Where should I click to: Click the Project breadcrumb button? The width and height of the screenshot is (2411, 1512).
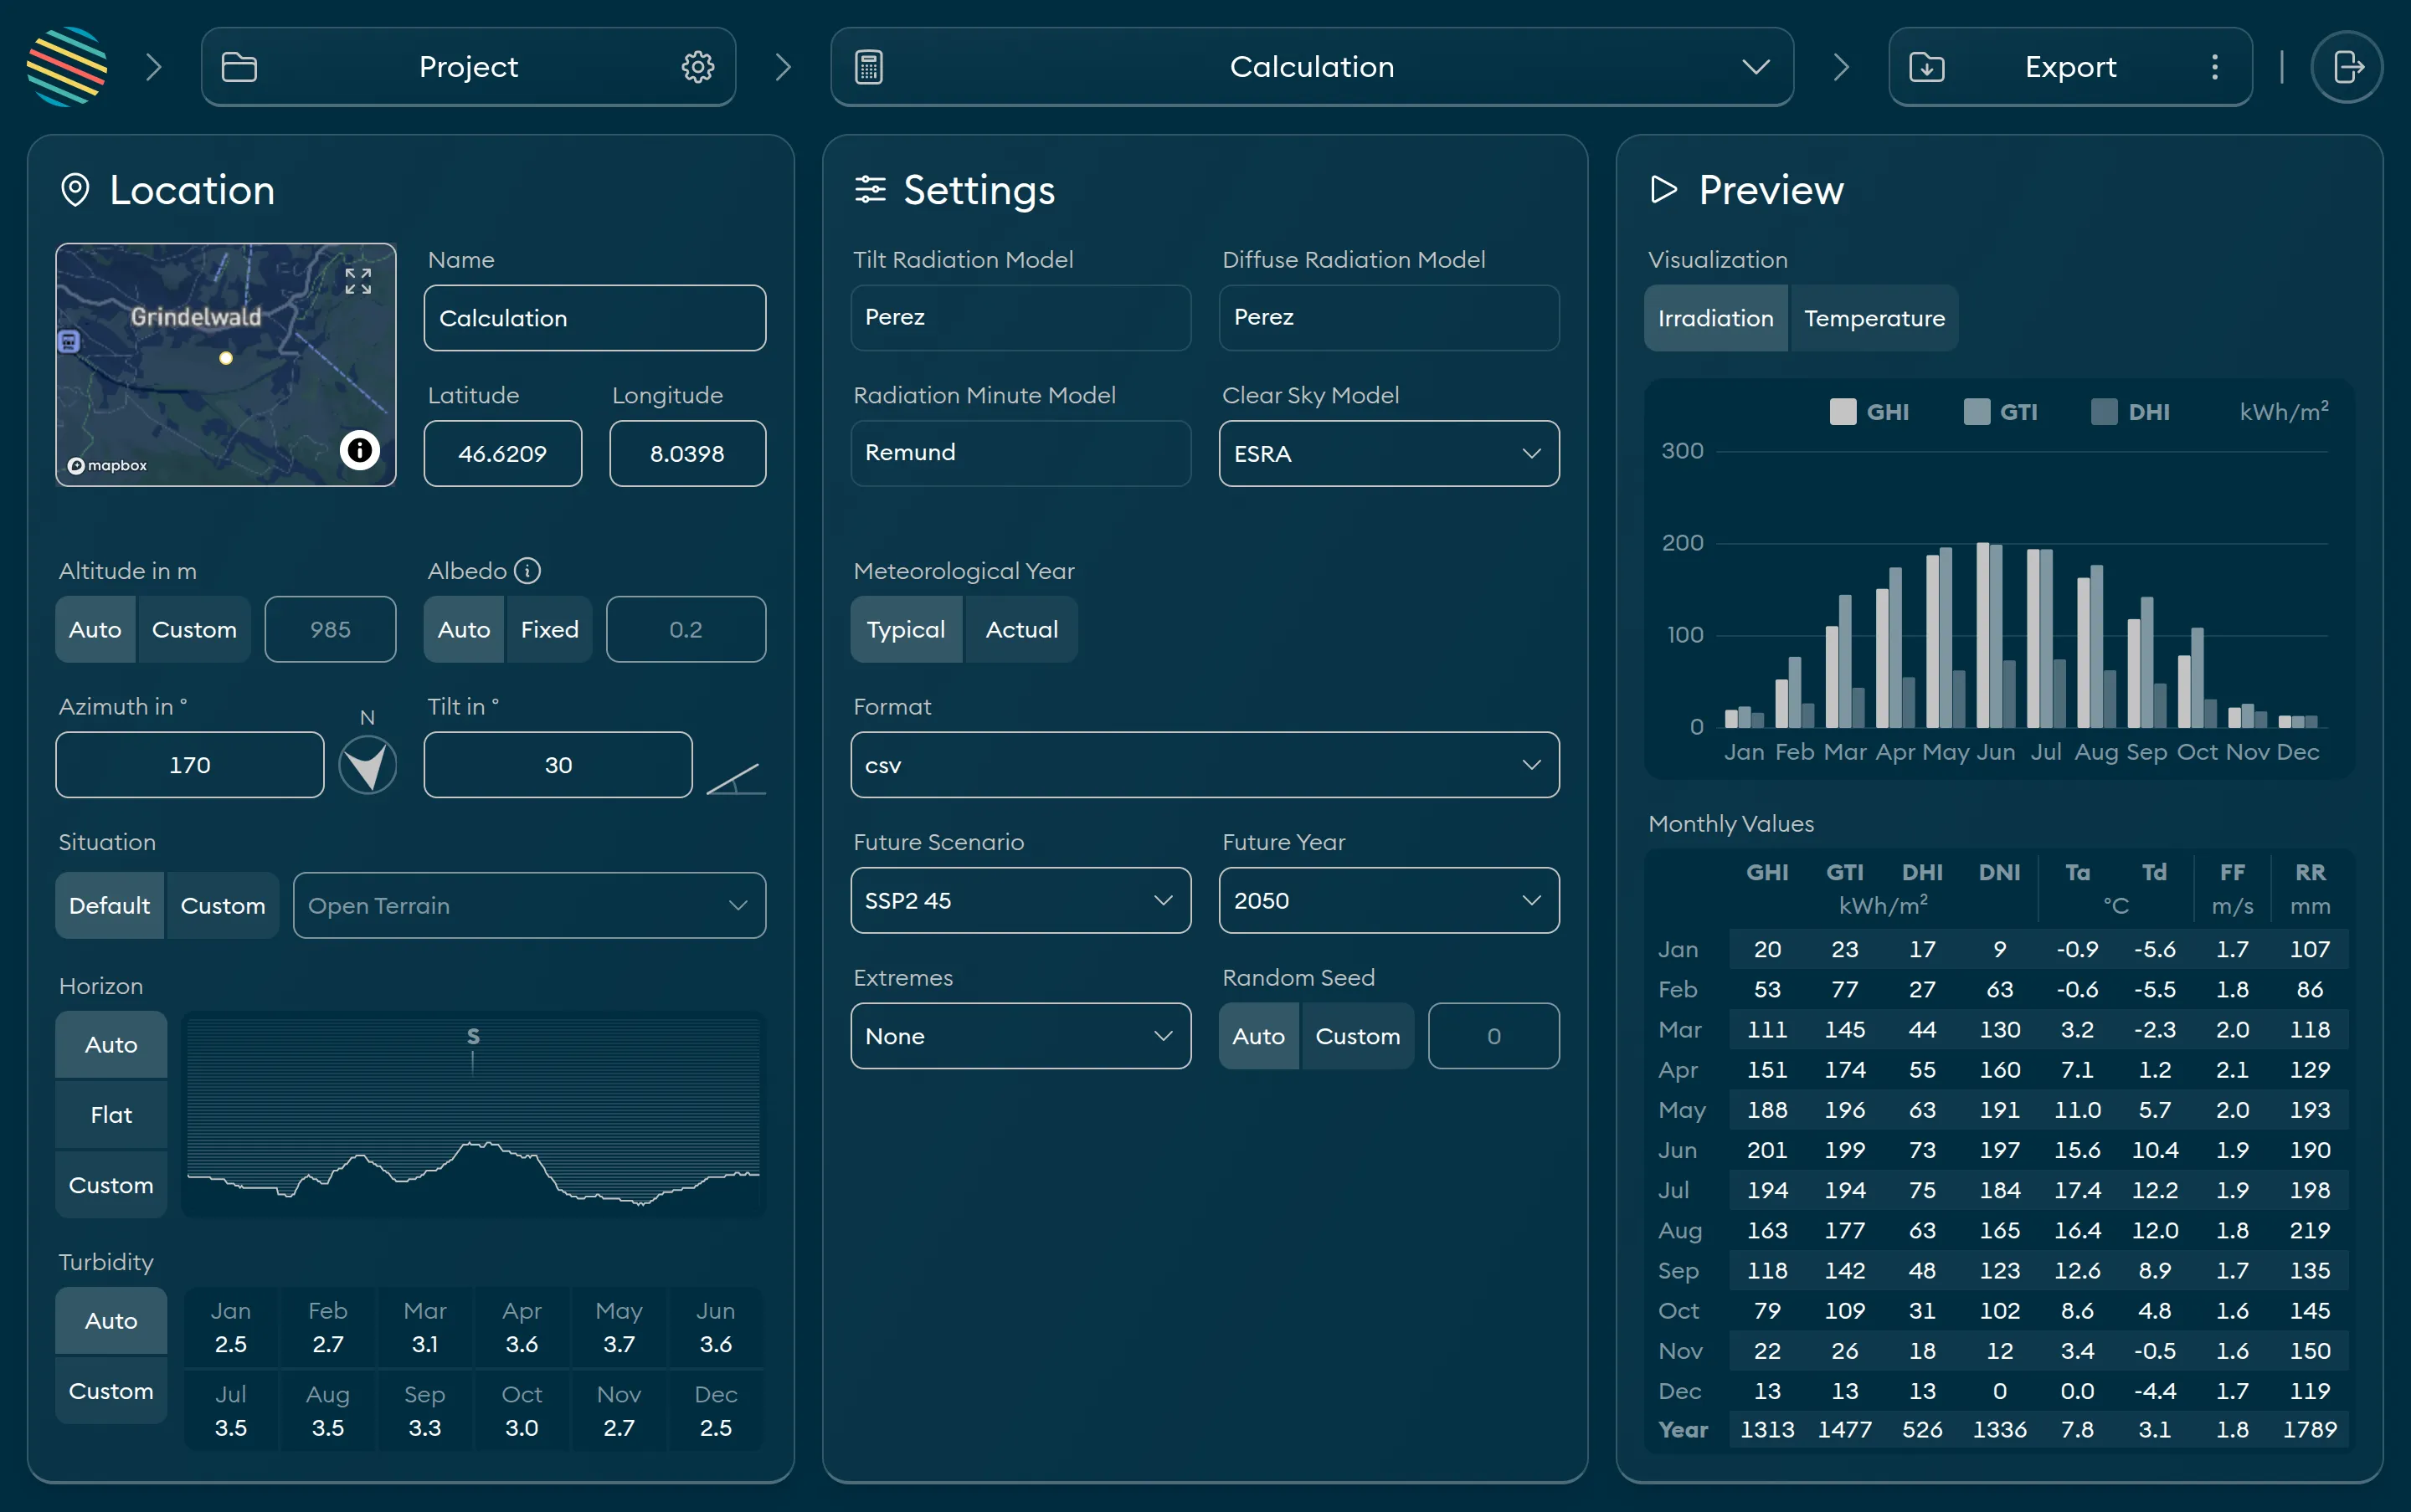pos(467,67)
